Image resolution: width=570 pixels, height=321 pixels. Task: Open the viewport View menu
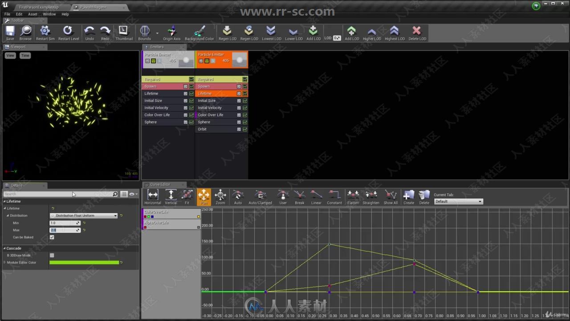pyautogui.click(x=10, y=56)
